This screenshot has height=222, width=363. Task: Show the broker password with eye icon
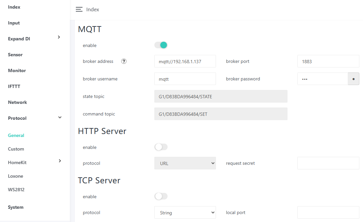pos(353,79)
